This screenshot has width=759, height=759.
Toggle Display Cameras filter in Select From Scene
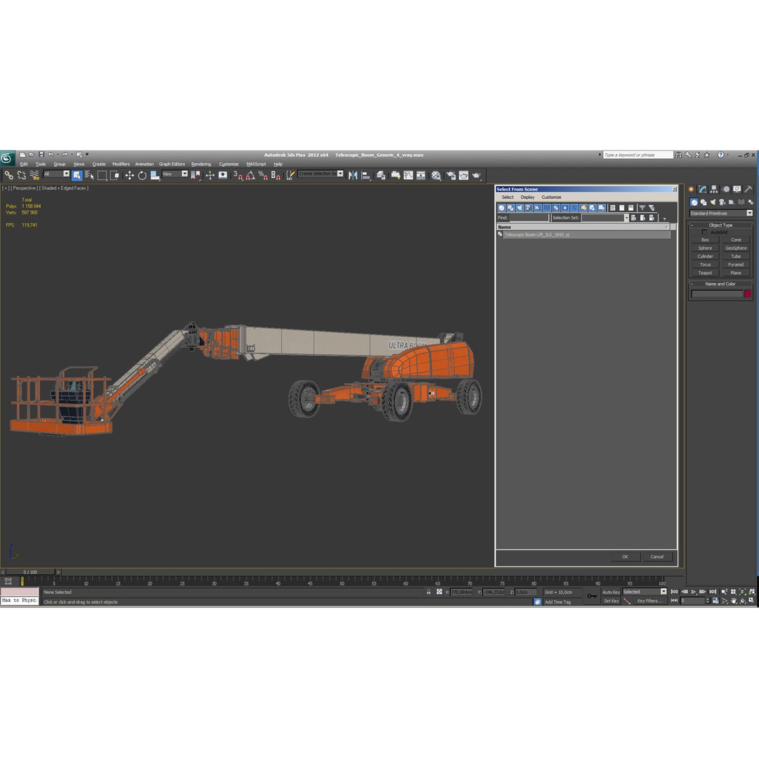pyautogui.click(x=528, y=208)
